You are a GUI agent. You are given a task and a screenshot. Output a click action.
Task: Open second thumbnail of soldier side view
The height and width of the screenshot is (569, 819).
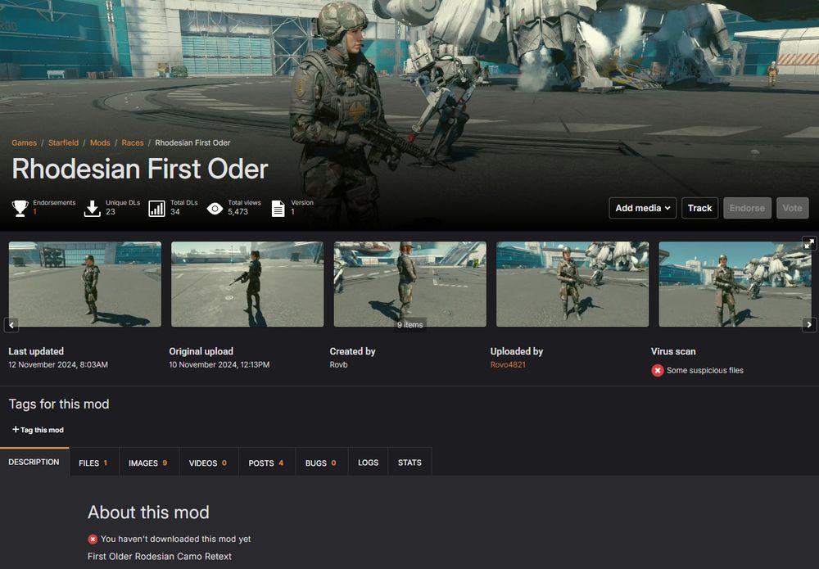pos(247,284)
